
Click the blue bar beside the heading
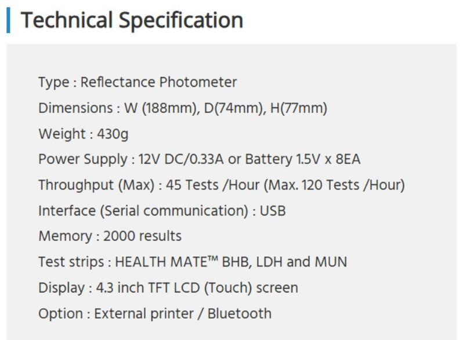8,20
